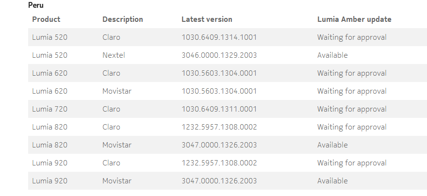
Task: Click version 1030.6409.1311.0001
Action: tap(219, 109)
